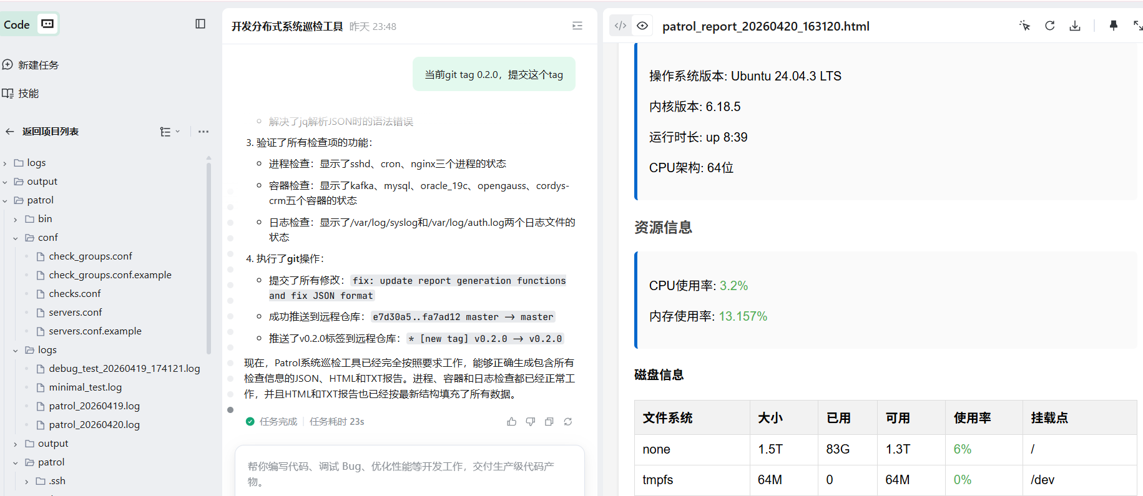This screenshot has width=1143, height=496.
Task: Refresh the report preview
Action: 1050,26
